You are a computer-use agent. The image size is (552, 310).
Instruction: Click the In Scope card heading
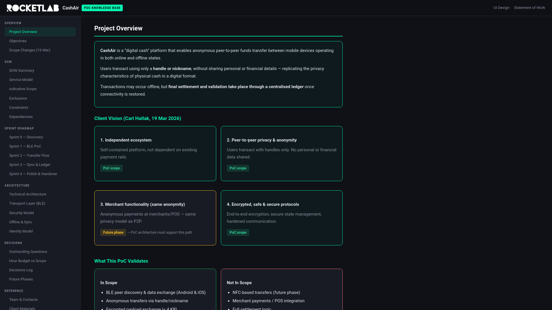click(x=109, y=283)
